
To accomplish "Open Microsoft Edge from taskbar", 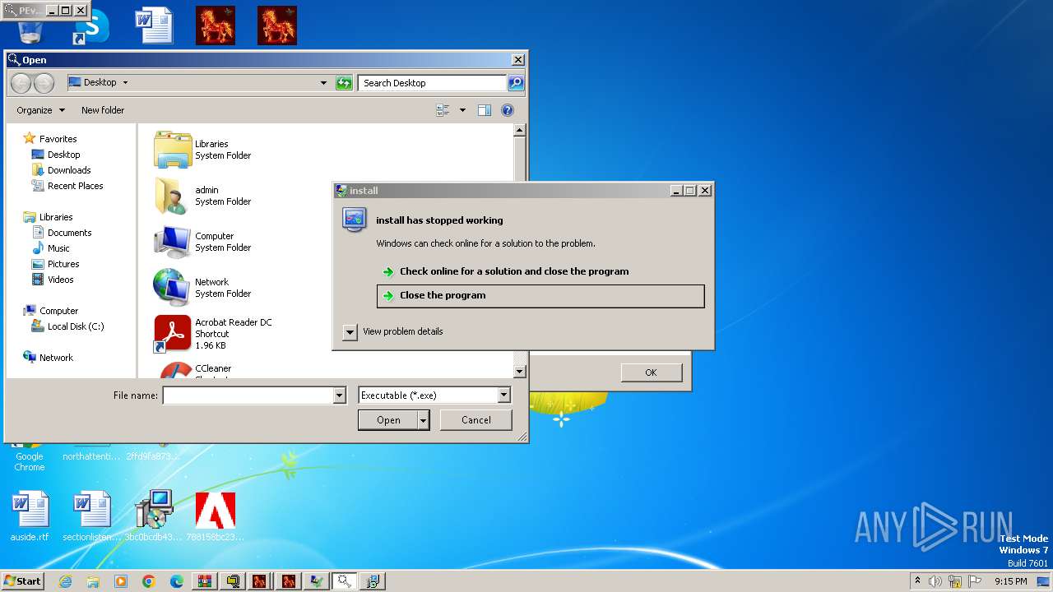I will pyautogui.click(x=177, y=581).
